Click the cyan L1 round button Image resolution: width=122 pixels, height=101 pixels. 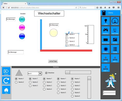coord(22,19)
